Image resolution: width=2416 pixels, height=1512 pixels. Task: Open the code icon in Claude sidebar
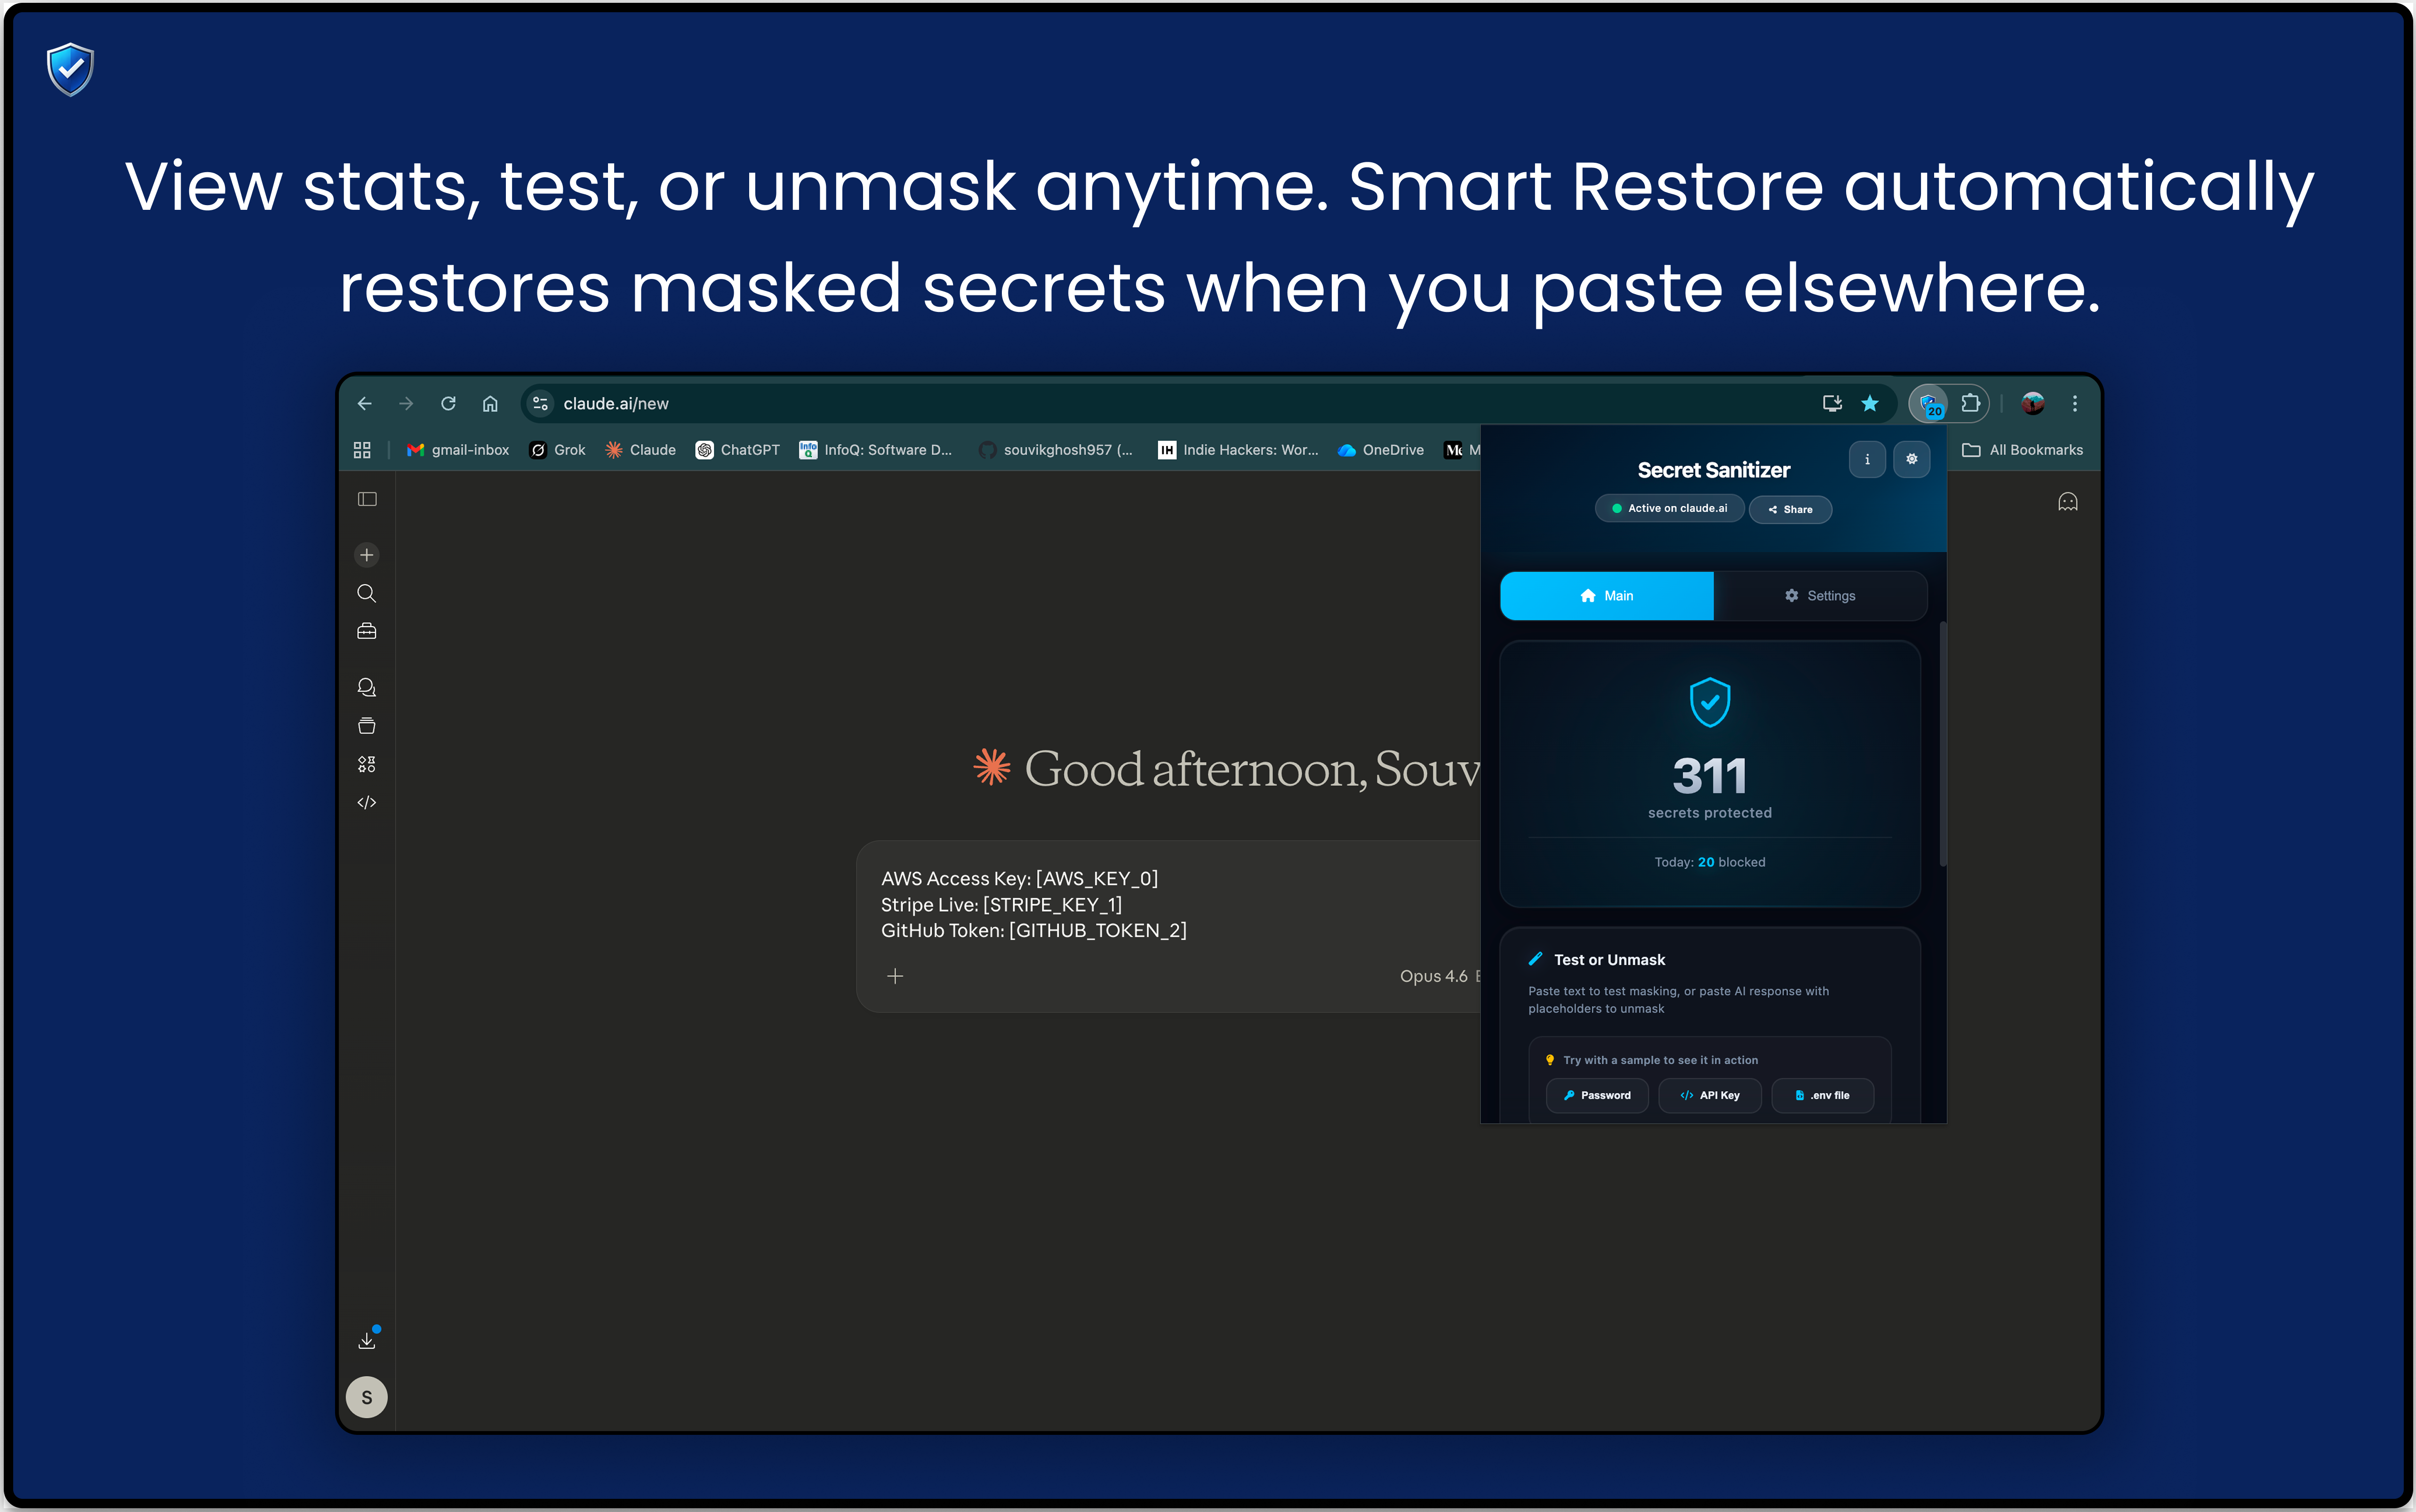(x=367, y=802)
